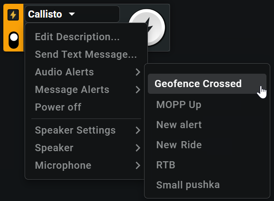Click the round white lightning button
The width and height of the screenshot is (274, 201).
(x=147, y=27)
